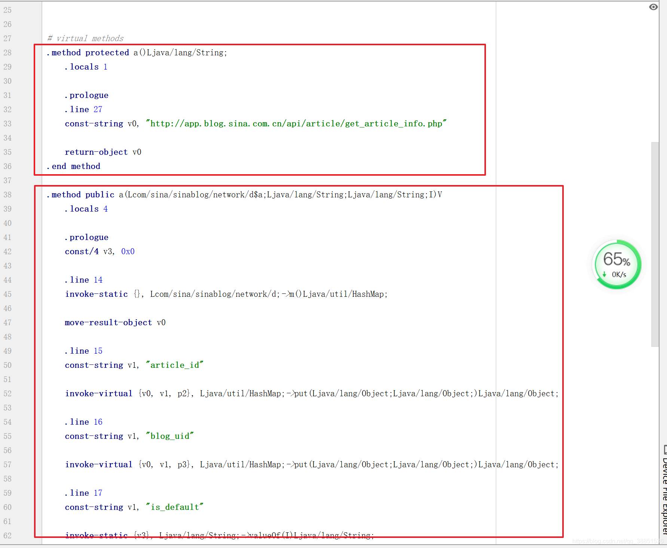
Task: Click 'const/4 v3, 0x0' instruction
Action: coord(100,252)
